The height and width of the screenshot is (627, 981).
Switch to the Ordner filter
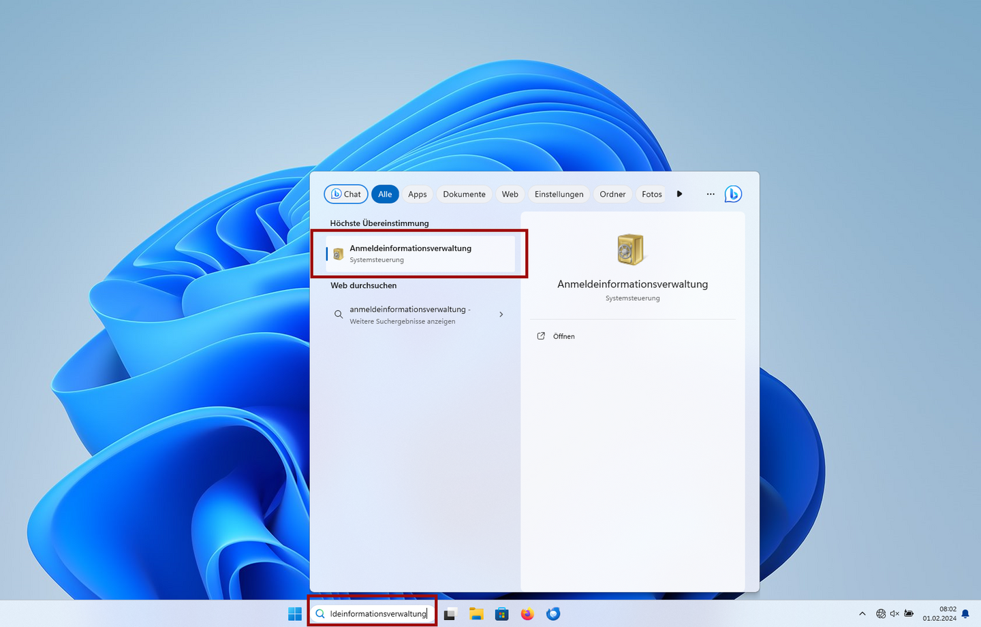(x=612, y=194)
